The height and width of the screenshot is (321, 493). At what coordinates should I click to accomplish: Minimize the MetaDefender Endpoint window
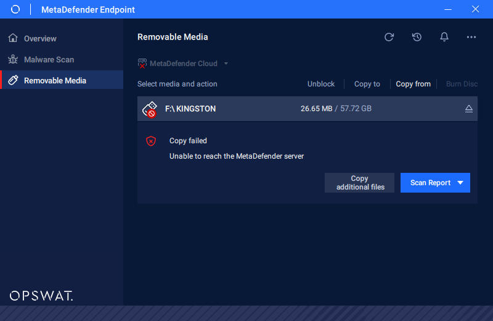click(448, 9)
